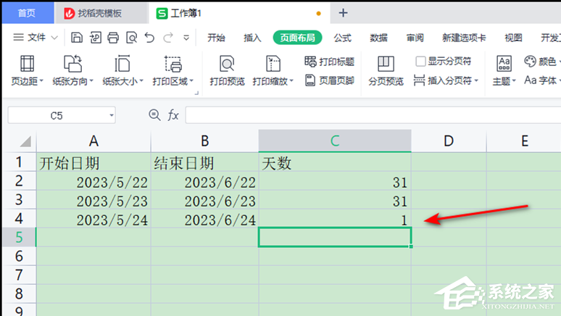Open 页眉页脚 header and footer
Viewport: 561px width, 316px height.
coord(330,80)
